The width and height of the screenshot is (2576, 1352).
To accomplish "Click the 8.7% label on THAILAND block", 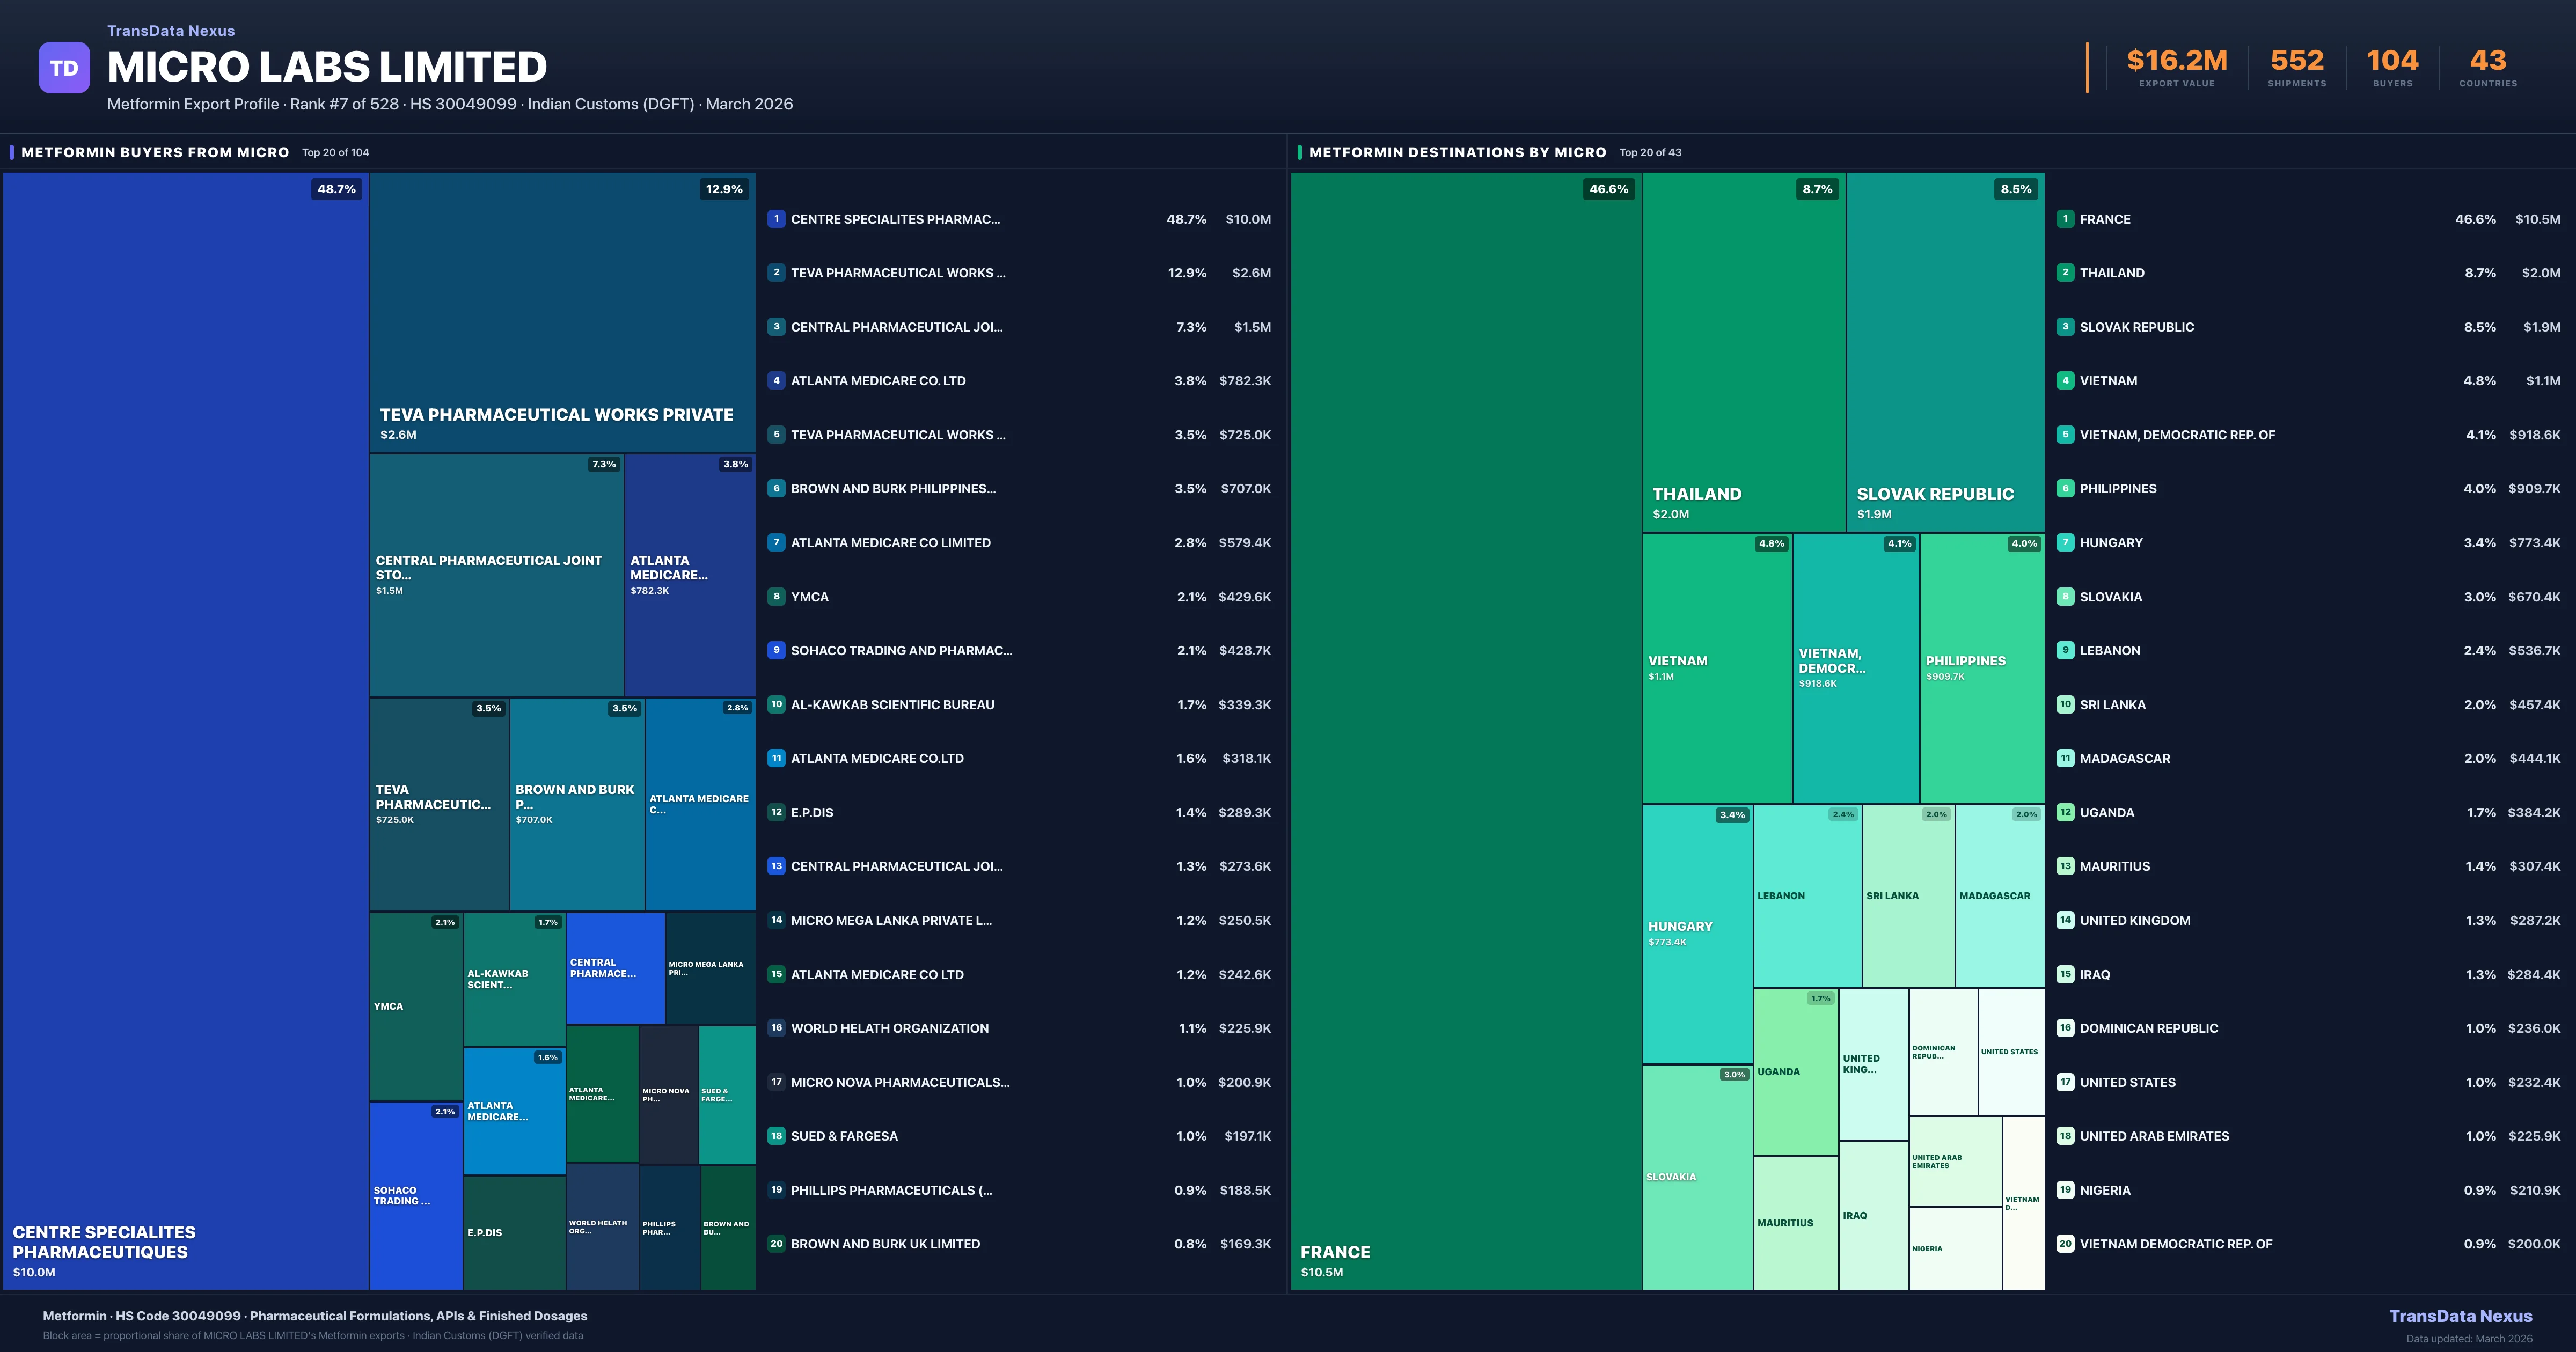I will click(x=1817, y=188).
